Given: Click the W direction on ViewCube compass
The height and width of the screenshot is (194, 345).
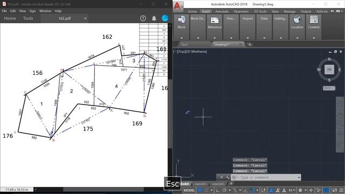Looking at the screenshot, I should pos(319,70).
